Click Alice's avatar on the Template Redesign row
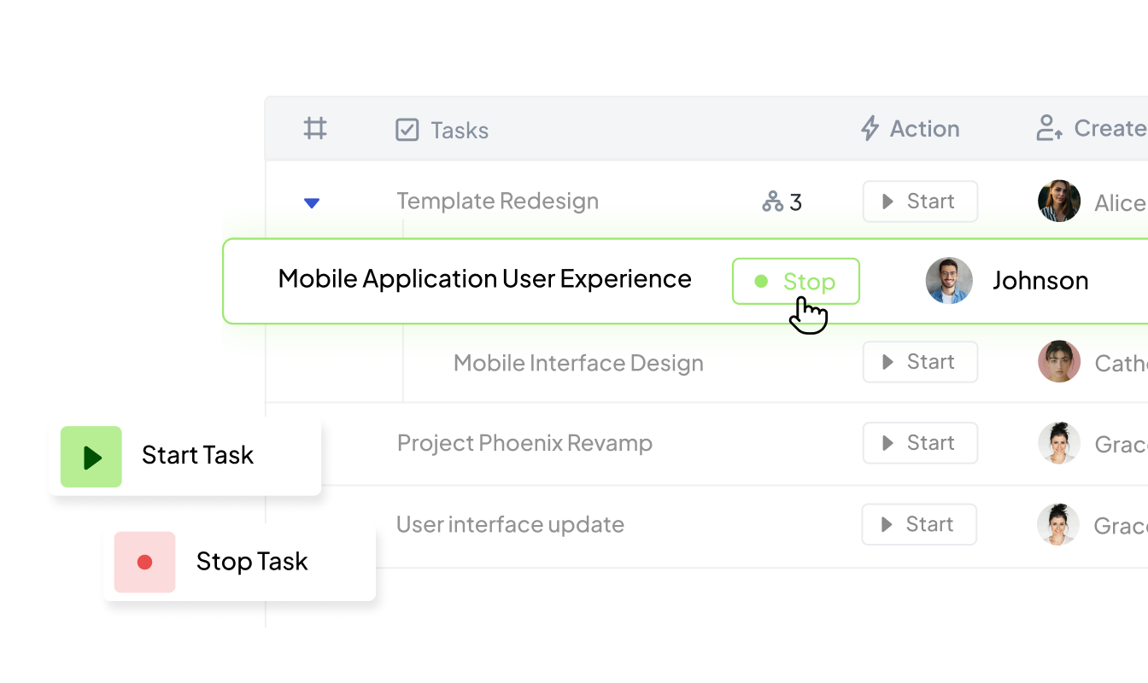The image size is (1148, 683). tap(1059, 201)
